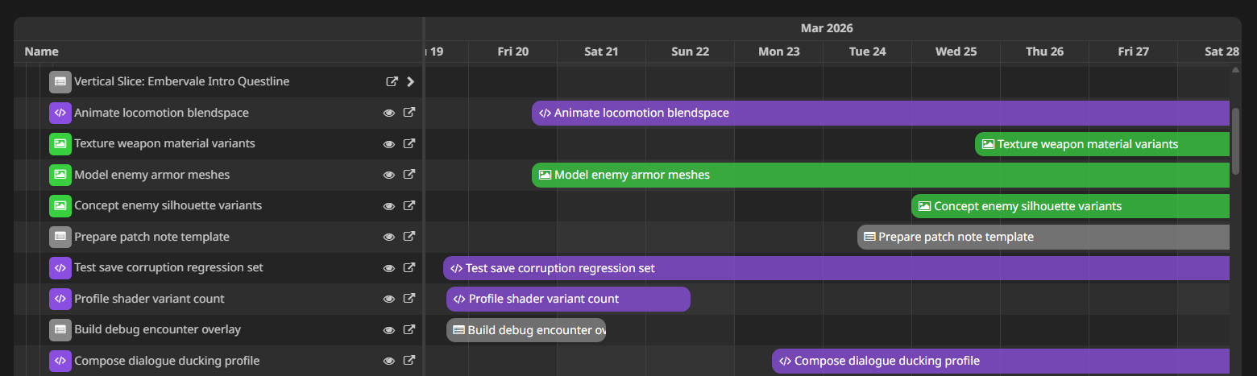Image resolution: width=1257 pixels, height=376 pixels.
Task: Select the Mon 23 date column header
Action: click(778, 52)
